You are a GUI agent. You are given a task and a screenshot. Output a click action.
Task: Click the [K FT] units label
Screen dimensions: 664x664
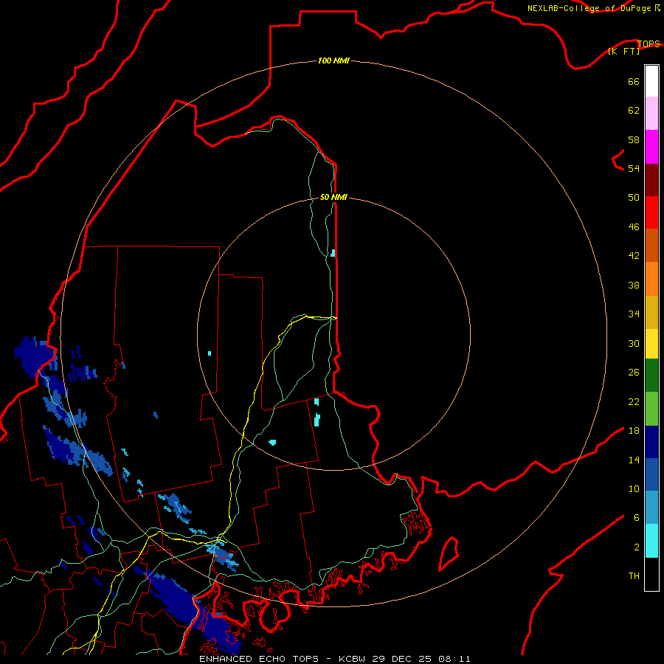[x=623, y=52]
